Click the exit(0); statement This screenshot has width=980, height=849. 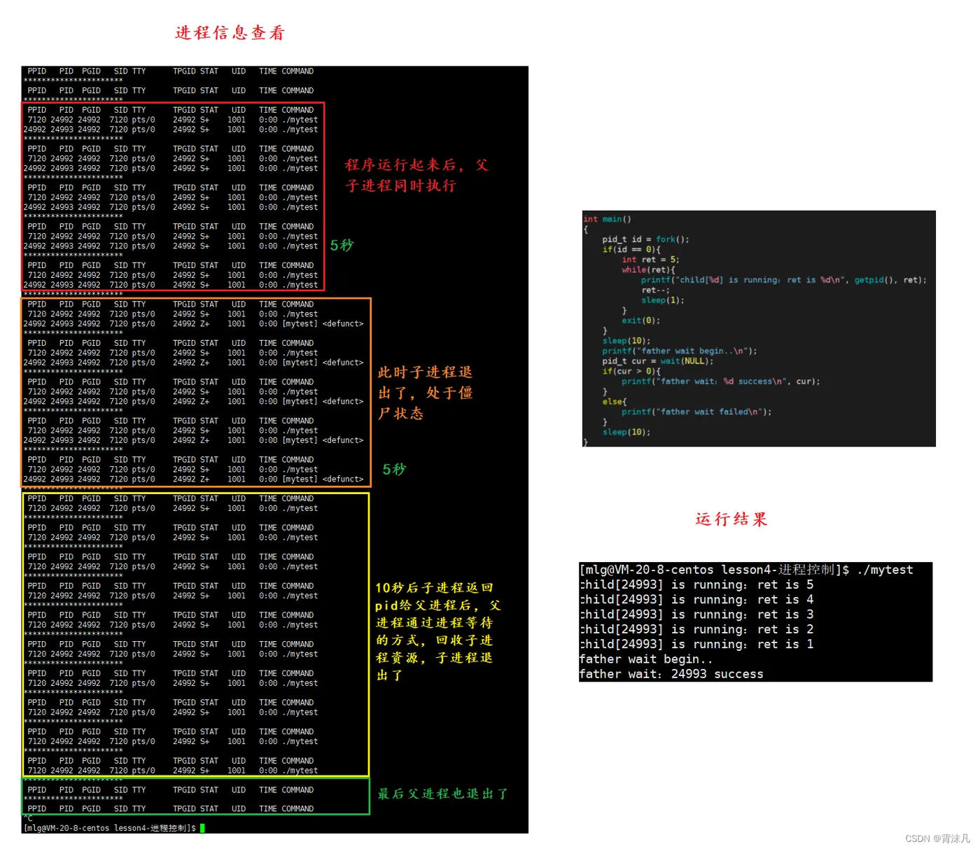point(640,321)
